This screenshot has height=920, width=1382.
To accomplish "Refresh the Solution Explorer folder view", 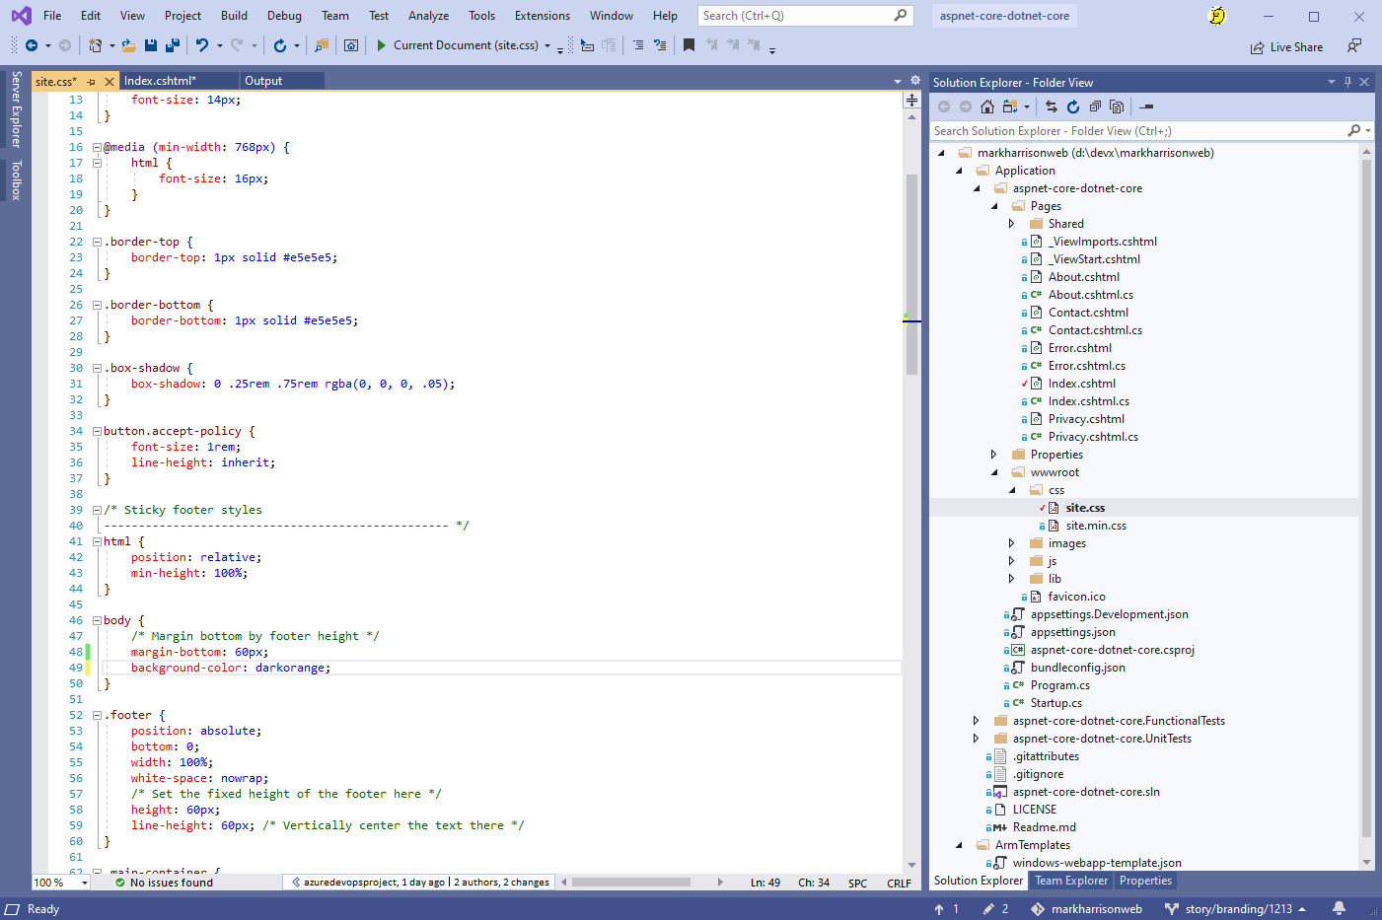I will (x=1073, y=106).
